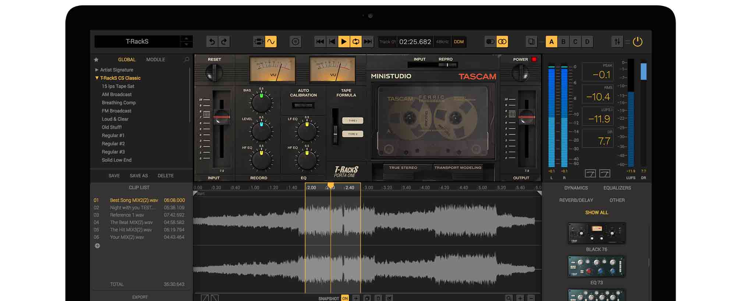
Task: Toggle the global power bypass button
Action: point(638,42)
